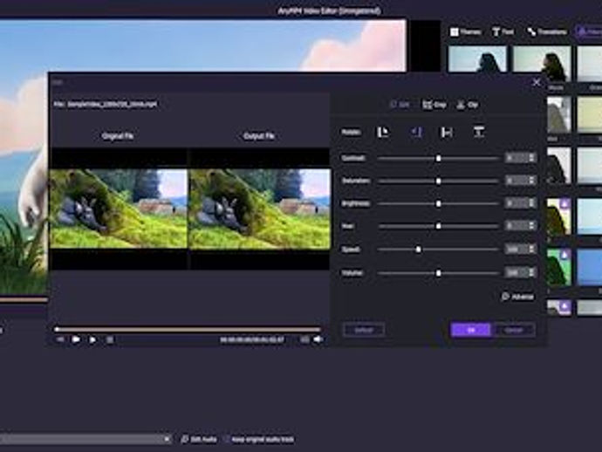Switch to Clip tab in dialog
Image resolution: width=602 pixels, height=452 pixels.
[468, 105]
